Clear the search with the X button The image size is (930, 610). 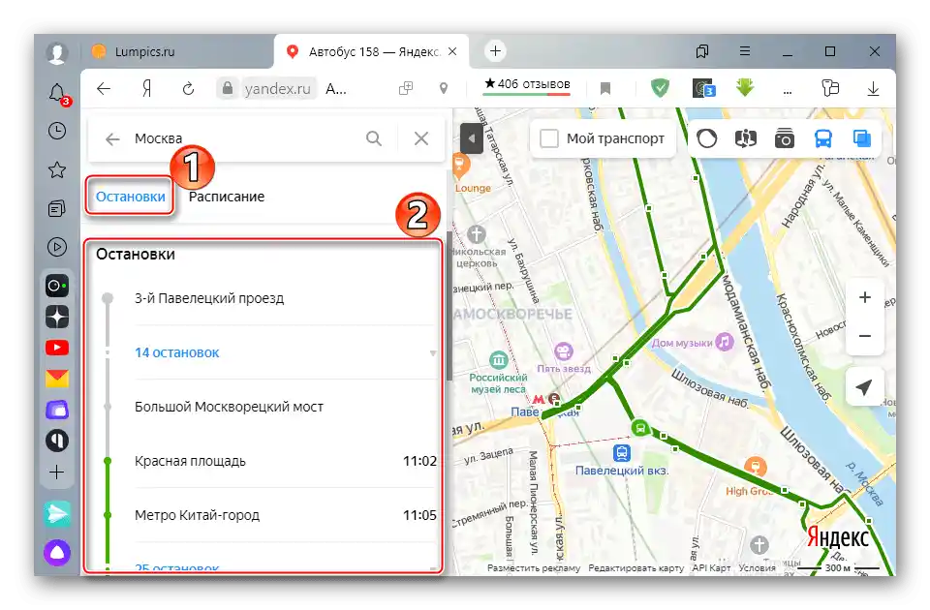[x=421, y=138]
